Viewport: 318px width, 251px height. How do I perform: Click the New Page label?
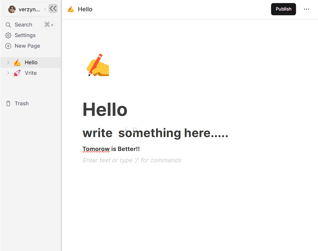27,46
